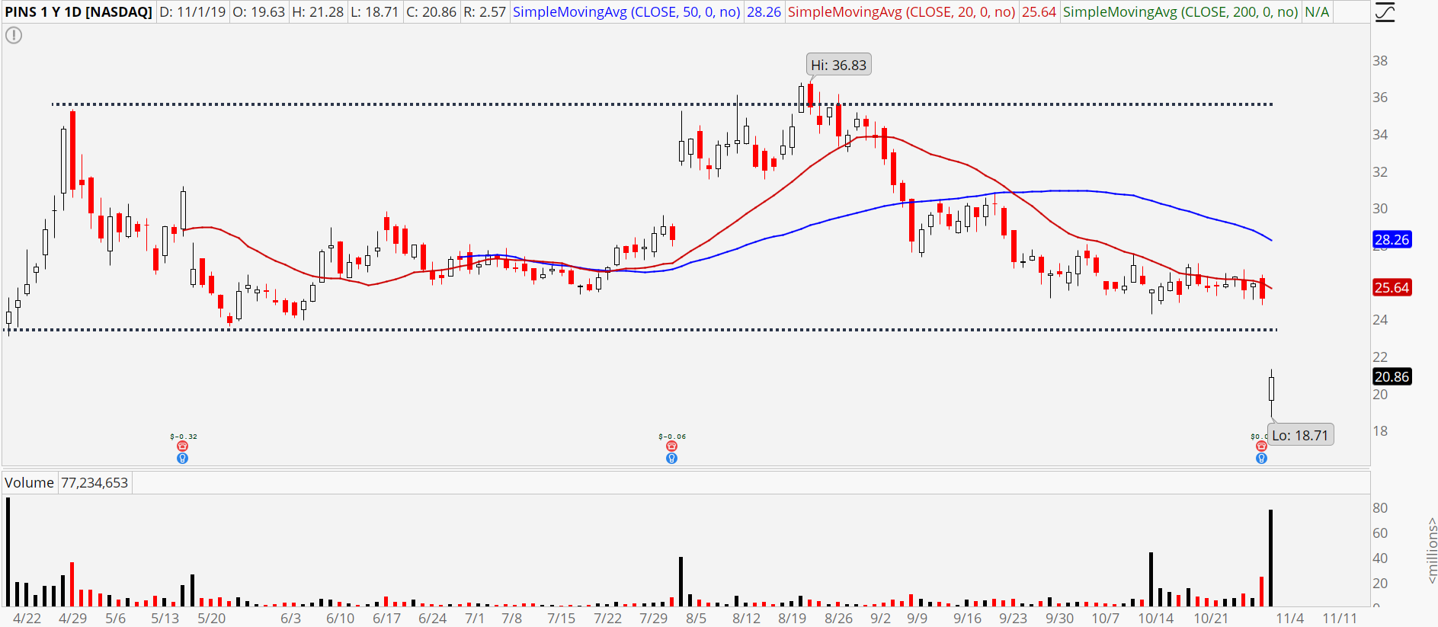Click the 4/22 date on the time axis

pyautogui.click(x=27, y=618)
